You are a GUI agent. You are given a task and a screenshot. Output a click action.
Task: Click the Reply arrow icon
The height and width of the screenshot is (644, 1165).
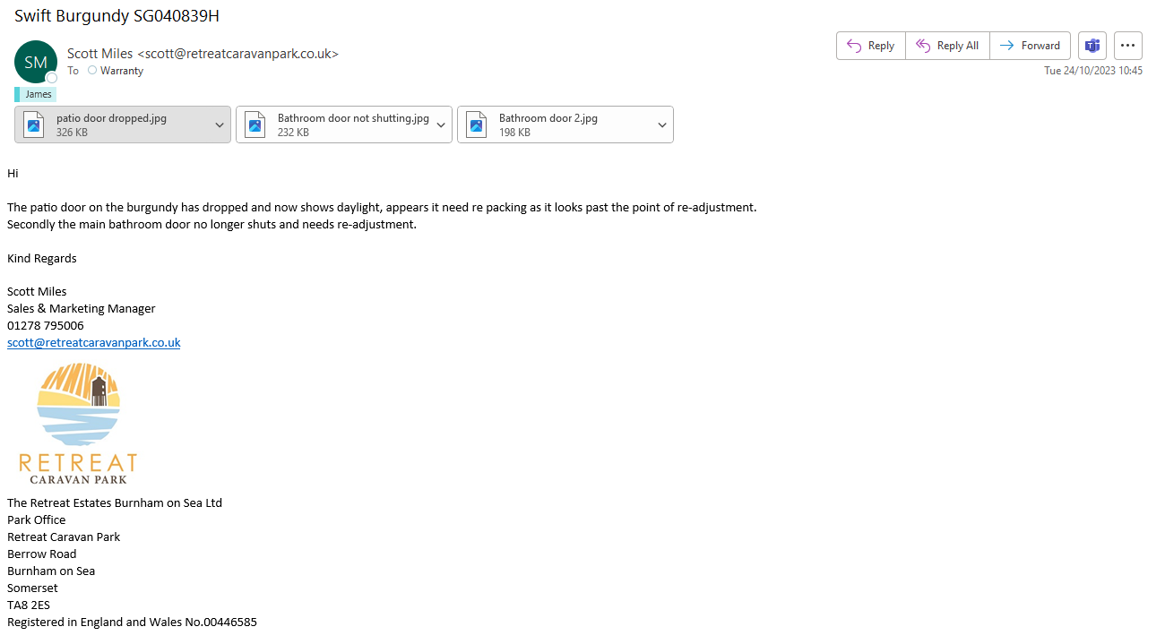click(x=854, y=46)
